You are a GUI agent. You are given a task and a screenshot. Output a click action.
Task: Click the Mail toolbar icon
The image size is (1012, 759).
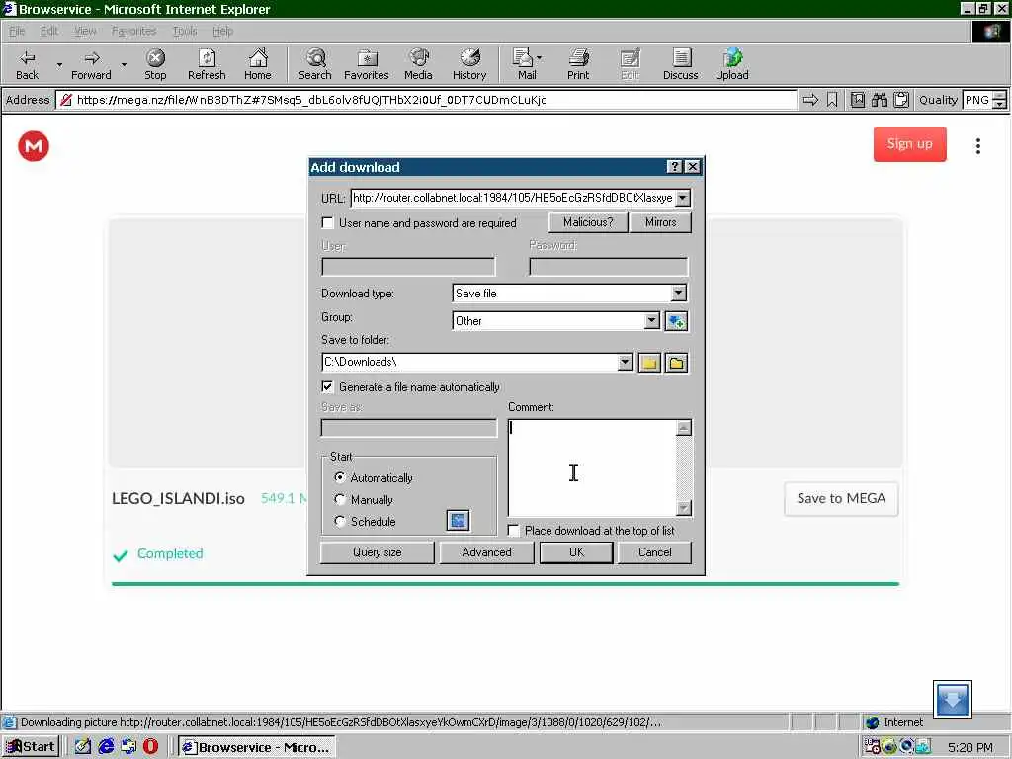(x=526, y=64)
